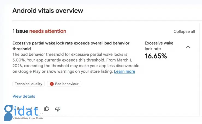Select the Technical quality chip
Screen dimensions: 202x124
[x=29, y=84]
